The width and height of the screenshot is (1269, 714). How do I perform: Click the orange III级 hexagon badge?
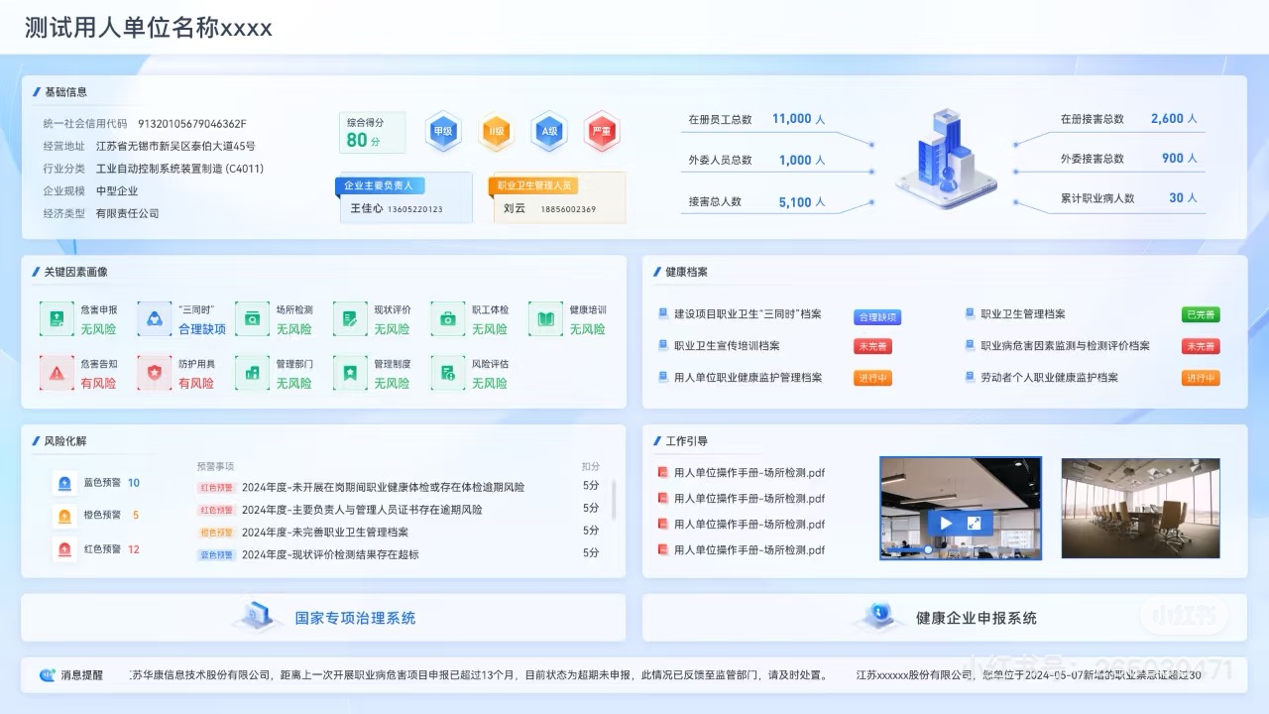point(496,130)
